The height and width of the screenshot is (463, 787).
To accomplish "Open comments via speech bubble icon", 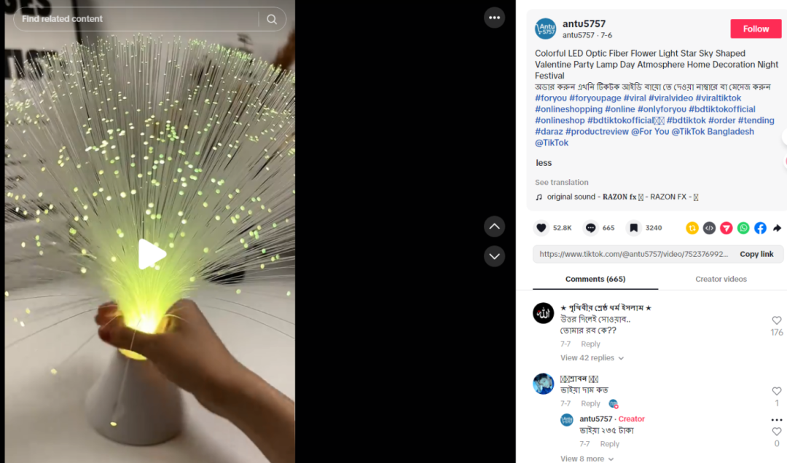I will 591,228.
